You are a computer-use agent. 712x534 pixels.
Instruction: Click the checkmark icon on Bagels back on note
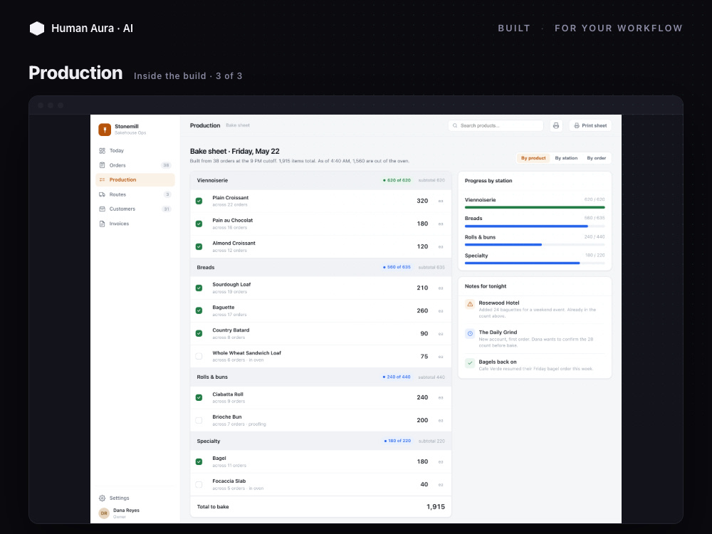click(470, 363)
